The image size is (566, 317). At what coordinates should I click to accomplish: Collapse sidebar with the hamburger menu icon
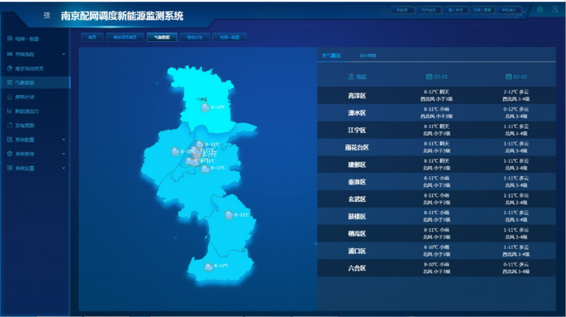[47, 15]
